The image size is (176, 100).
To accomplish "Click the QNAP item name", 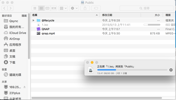I will coord(46,29).
